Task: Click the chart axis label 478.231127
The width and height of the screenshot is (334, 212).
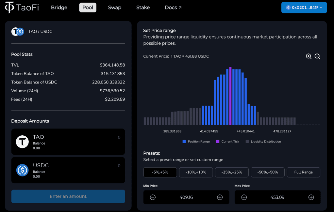Action: [282, 131]
